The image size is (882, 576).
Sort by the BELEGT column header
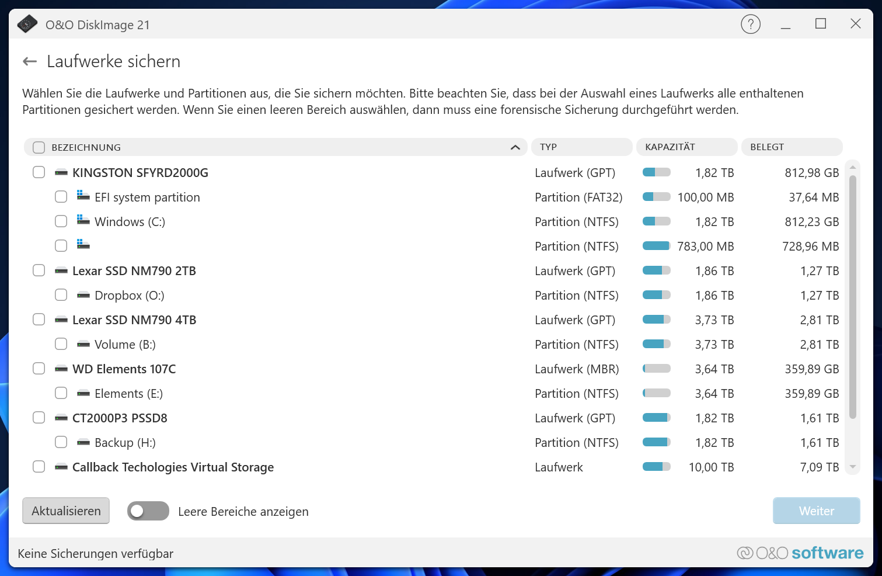coord(792,147)
